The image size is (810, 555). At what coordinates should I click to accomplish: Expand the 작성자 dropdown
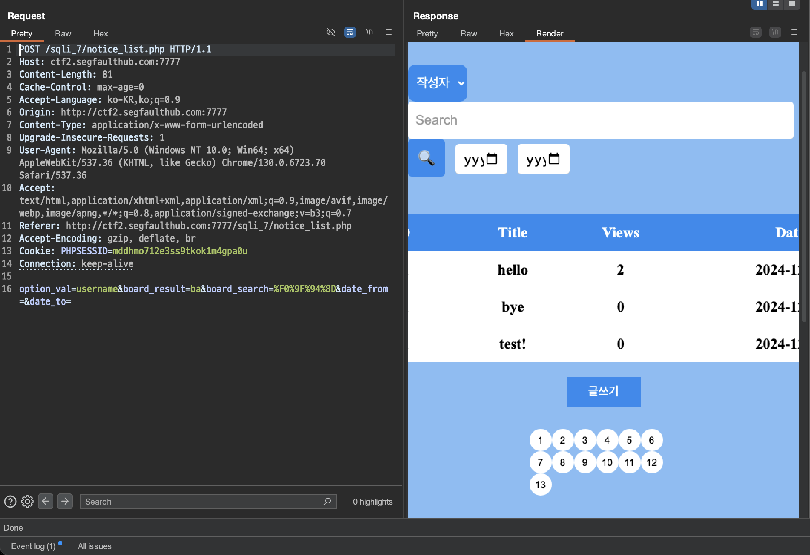[438, 83]
